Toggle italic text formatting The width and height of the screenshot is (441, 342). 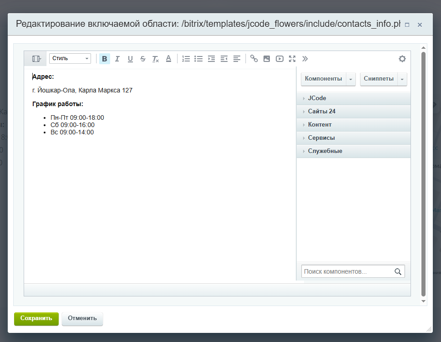coord(117,59)
